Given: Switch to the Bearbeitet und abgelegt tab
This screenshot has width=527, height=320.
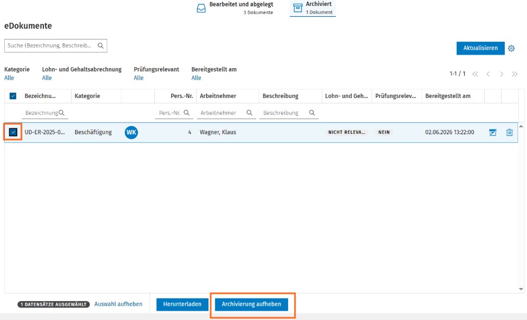Looking at the screenshot, I should [235, 8].
